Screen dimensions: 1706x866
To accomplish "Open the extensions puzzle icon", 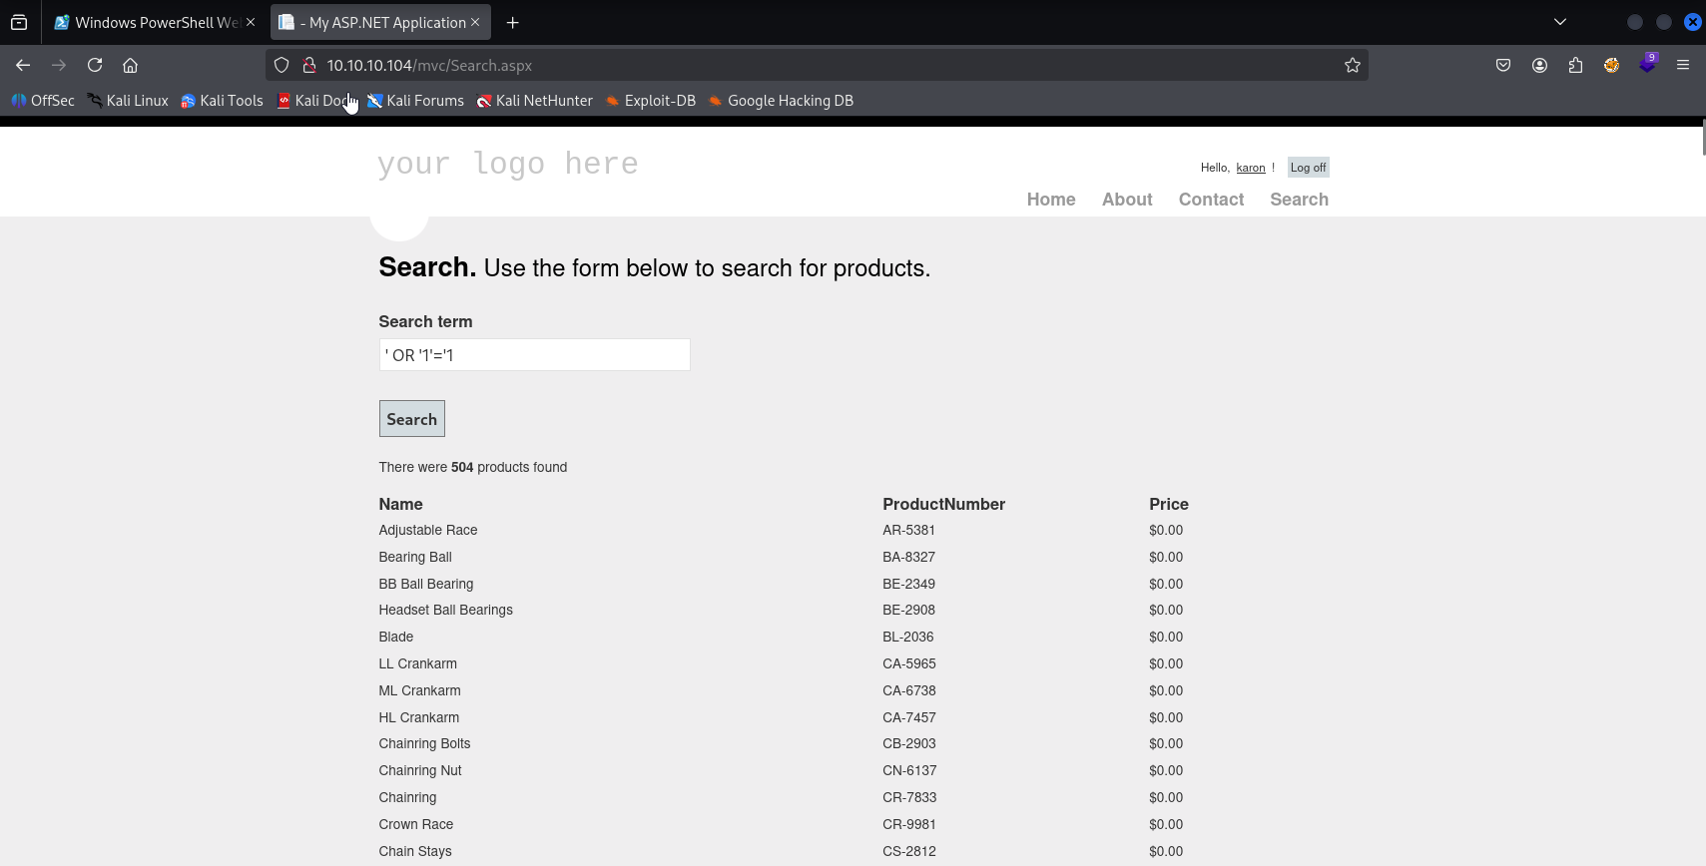I will tap(1575, 65).
